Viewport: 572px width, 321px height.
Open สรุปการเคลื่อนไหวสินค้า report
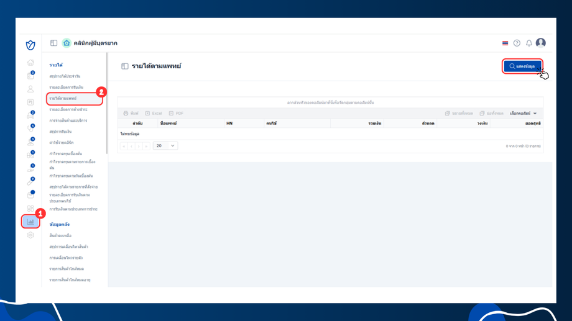pos(68,246)
